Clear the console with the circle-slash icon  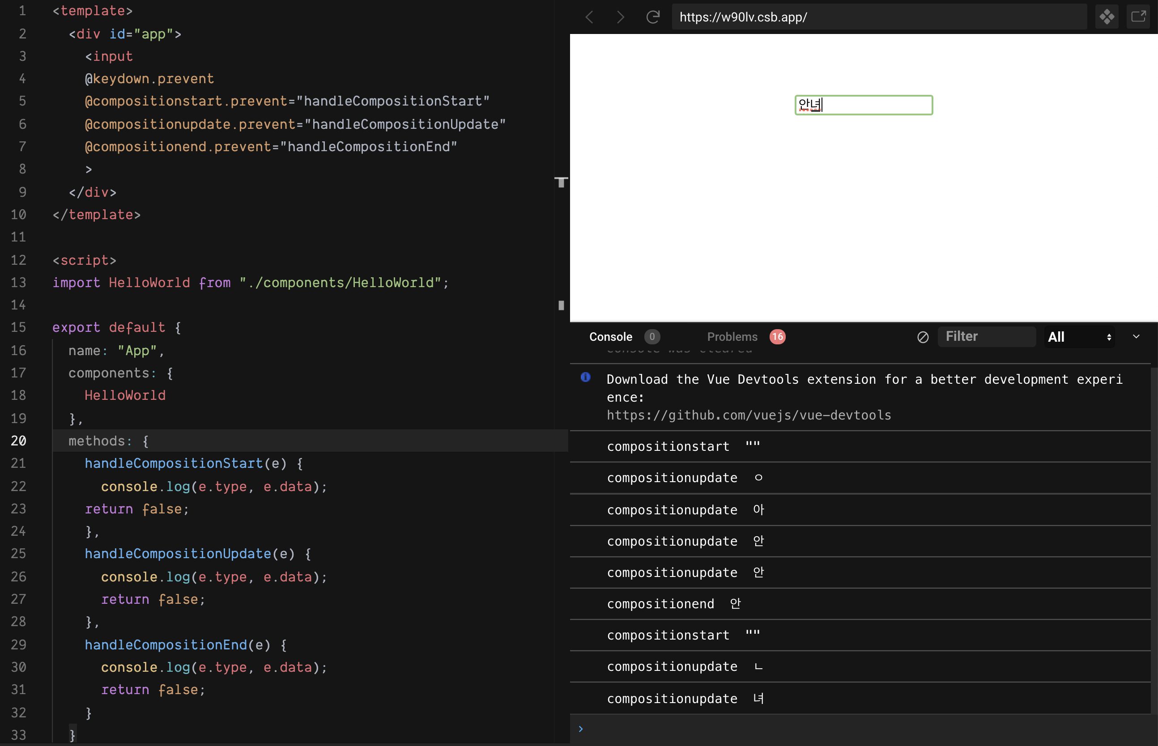[x=923, y=337]
